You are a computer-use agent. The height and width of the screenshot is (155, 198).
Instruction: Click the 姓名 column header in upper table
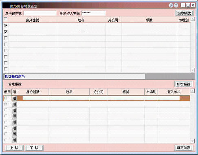coord(81,20)
